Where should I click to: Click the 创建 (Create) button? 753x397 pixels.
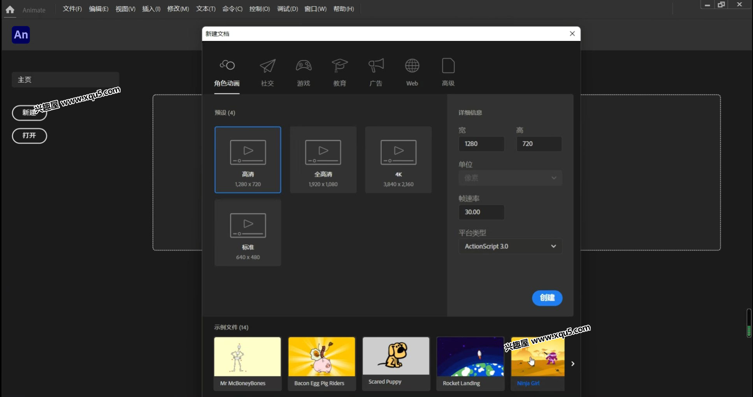click(547, 298)
